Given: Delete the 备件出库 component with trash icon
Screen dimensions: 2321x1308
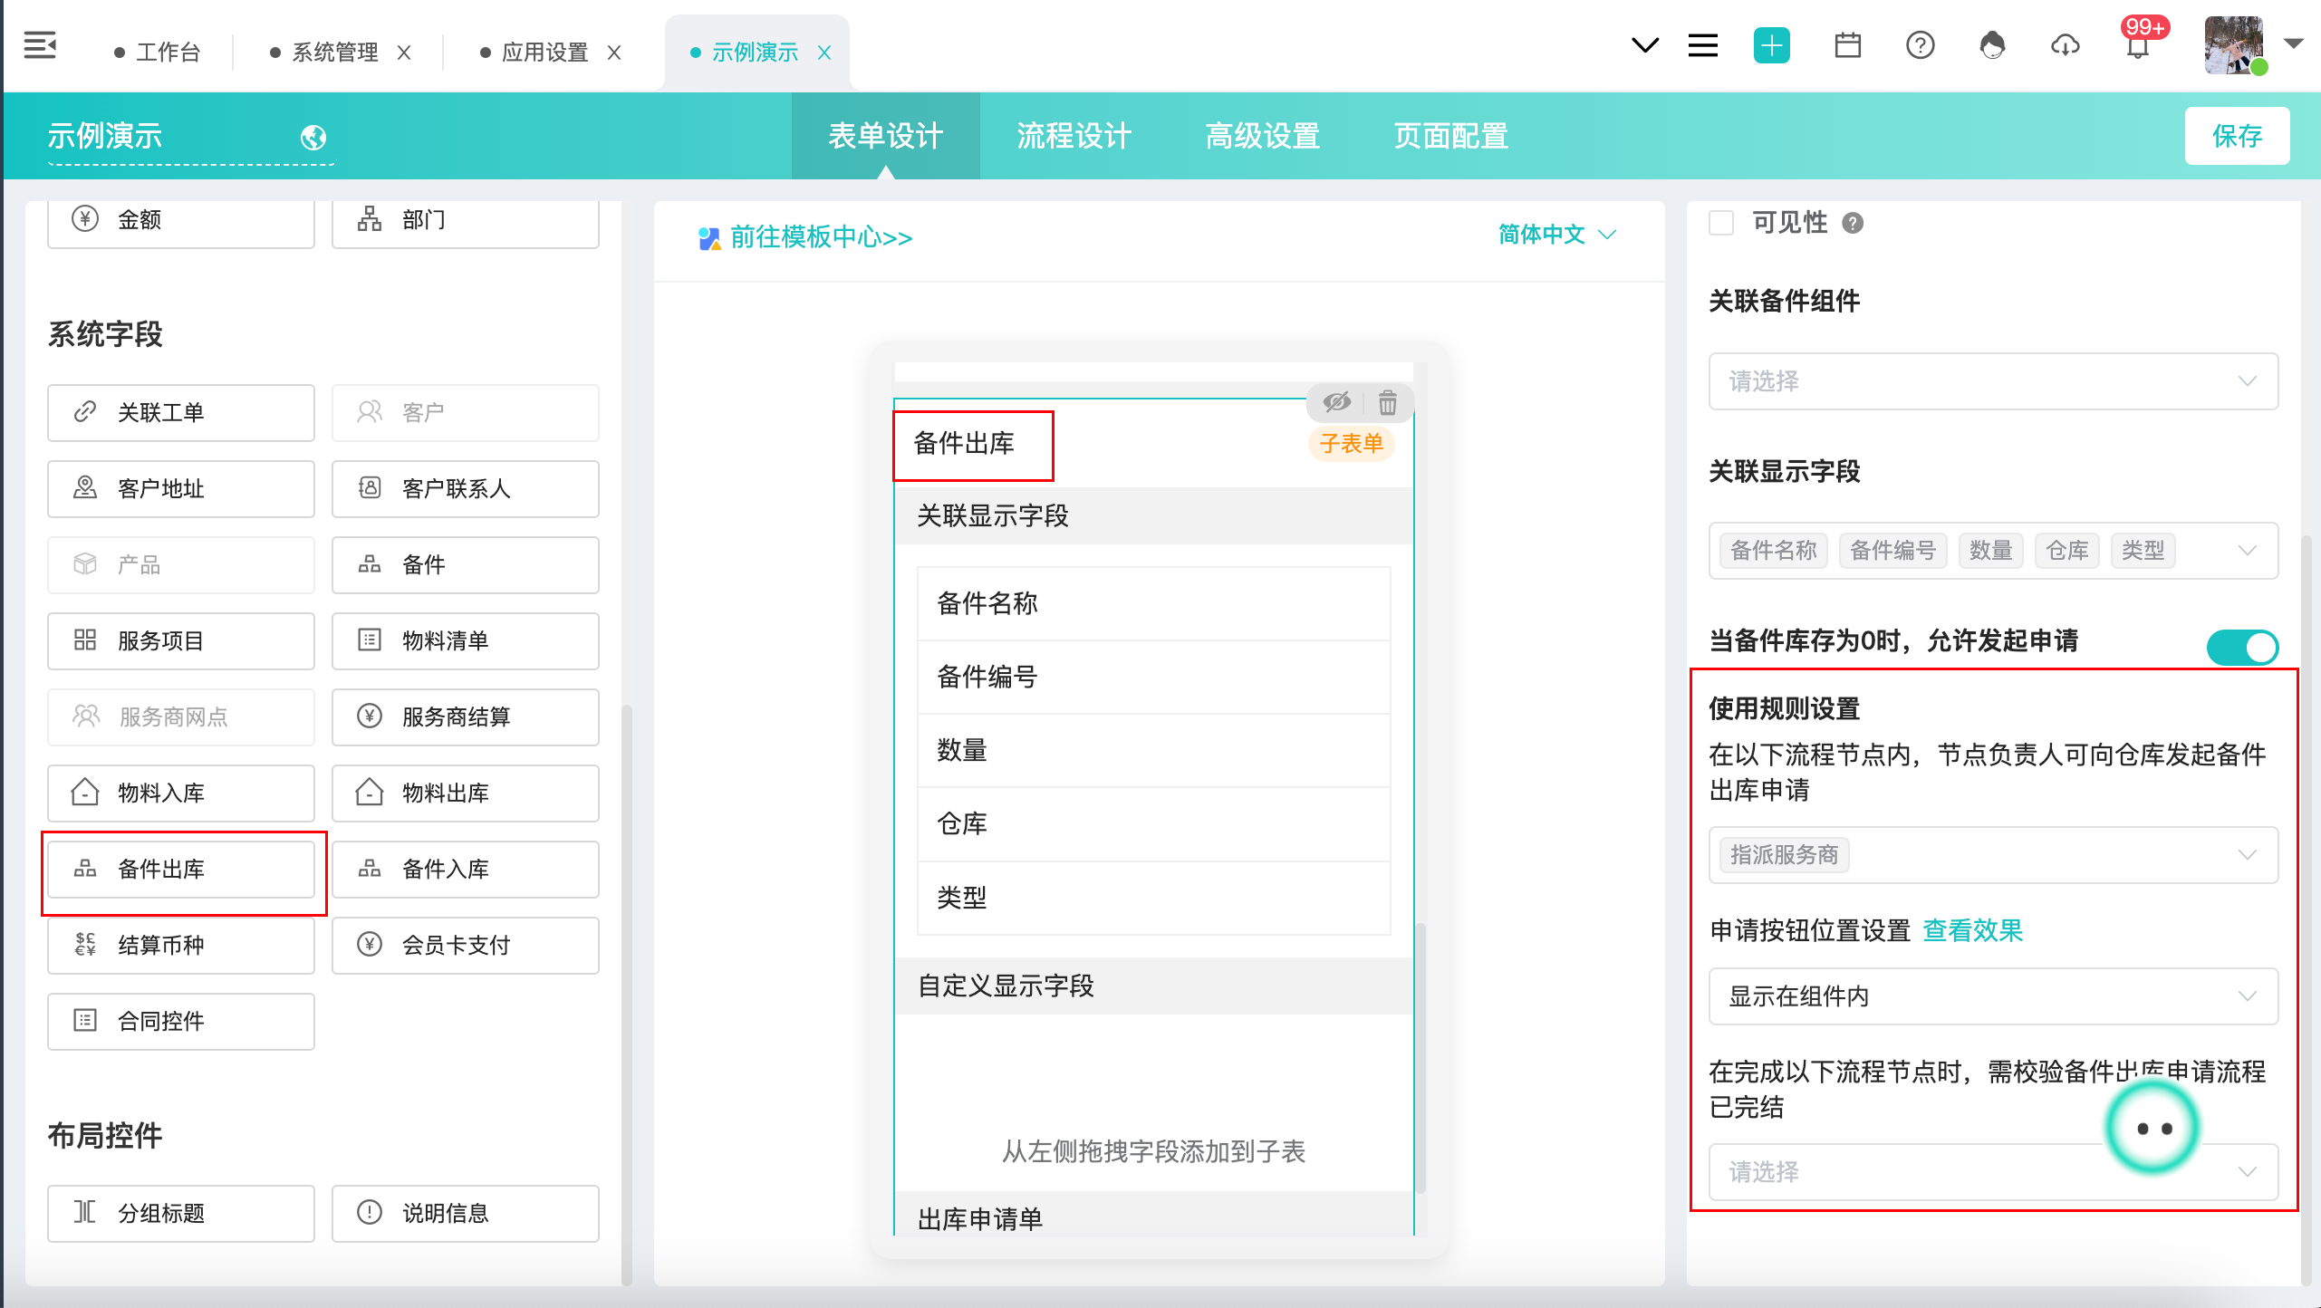Looking at the screenshot, I should tap(1387, 402).
